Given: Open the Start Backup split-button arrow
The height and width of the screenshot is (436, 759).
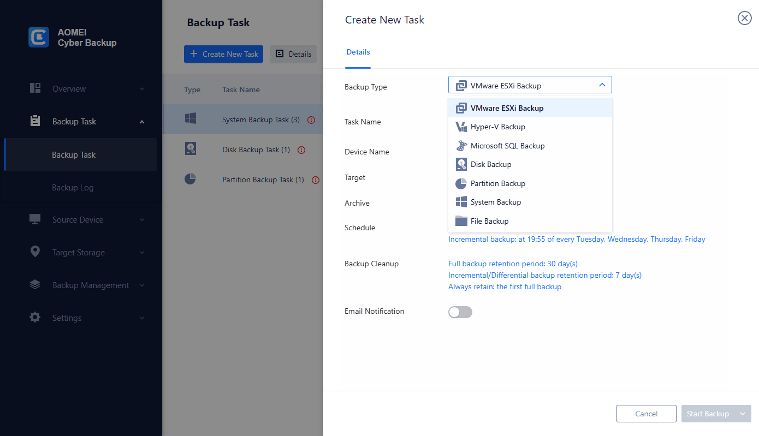Looking at the screenshot, I should coord(743,414).
